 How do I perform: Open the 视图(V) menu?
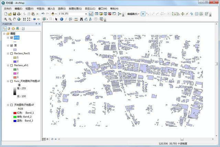30,9
